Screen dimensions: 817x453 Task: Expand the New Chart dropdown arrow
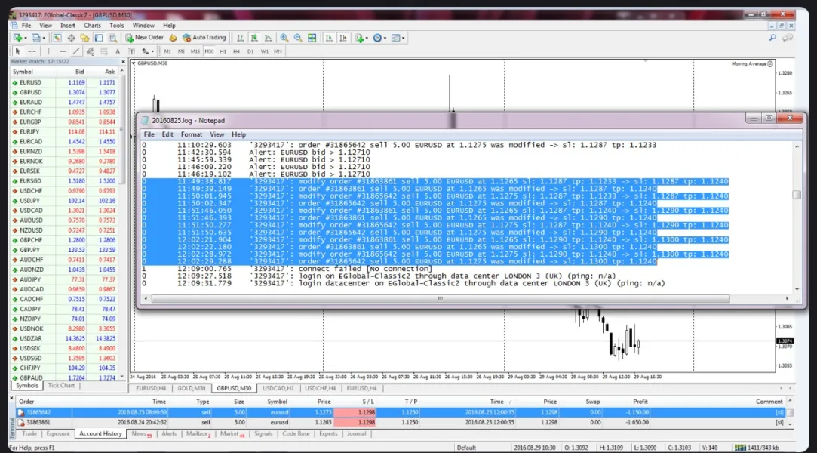pyautogui.click(x=25, y=38)
